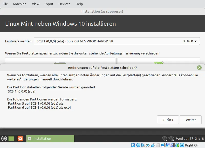This screenshot has height=148, width=205.
Task: Click 'Partition 6 auf SCSI1 (0,0,0) (sda) als ext4'
Action: pyautogui.click(x=39, y=107)
